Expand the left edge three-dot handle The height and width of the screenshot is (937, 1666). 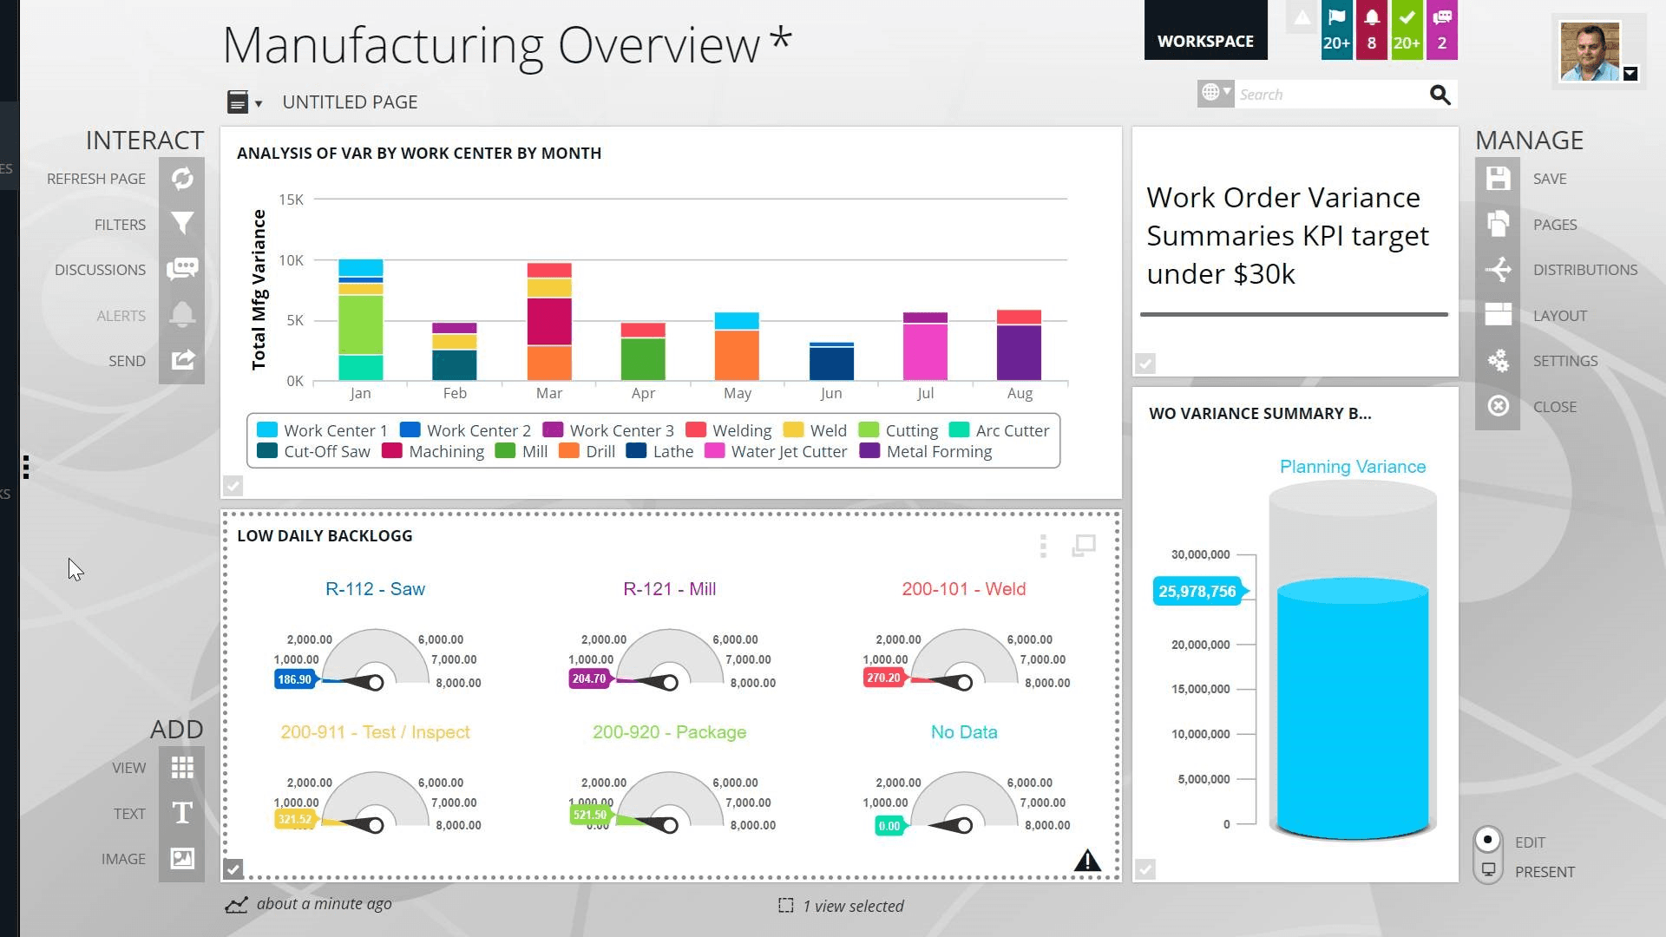coord(26,467)
